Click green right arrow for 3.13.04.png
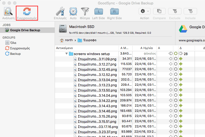The height and width of the screenshot is (137, 205). tap(181, 79)
